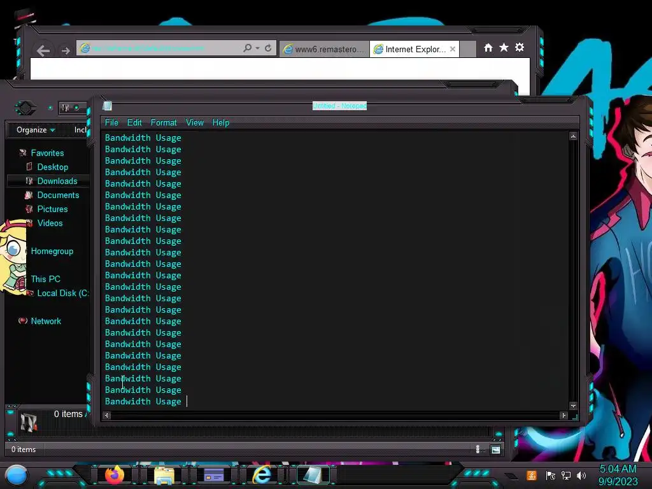Switch Explorer to details view icon
The width and height of the screenshot is (652, 489).
point(478,449)
